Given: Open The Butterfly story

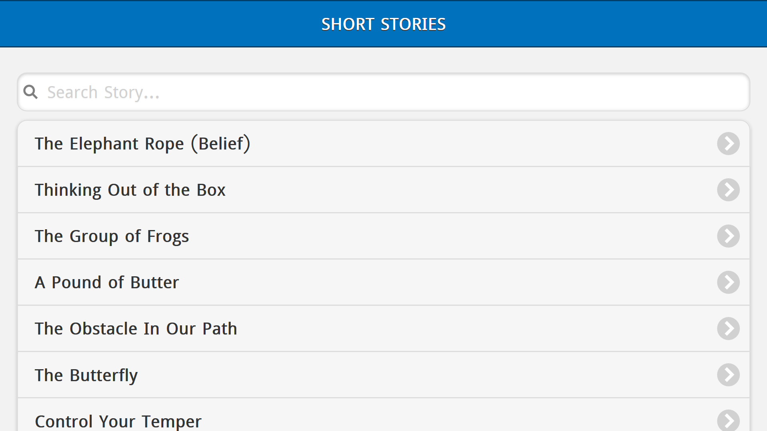Looking at the screenshot, I should pyautogui.click(x=86, y=375).
